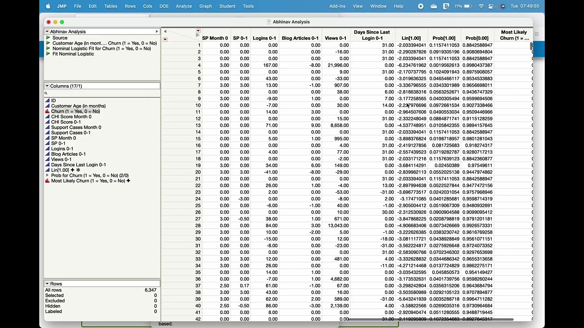Select Churn (1 = Yes, 0 = No) in columns list
The image size is (584, 328).
coord(75,111)
